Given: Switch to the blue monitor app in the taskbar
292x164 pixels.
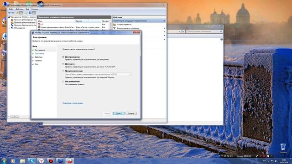Looking at the screenshot, I should [x=60, y=161].
